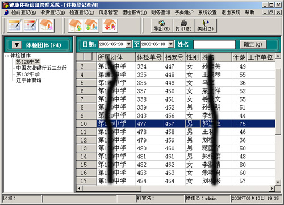Restore the inner 体检登记查询 child window

click(272, 12)
